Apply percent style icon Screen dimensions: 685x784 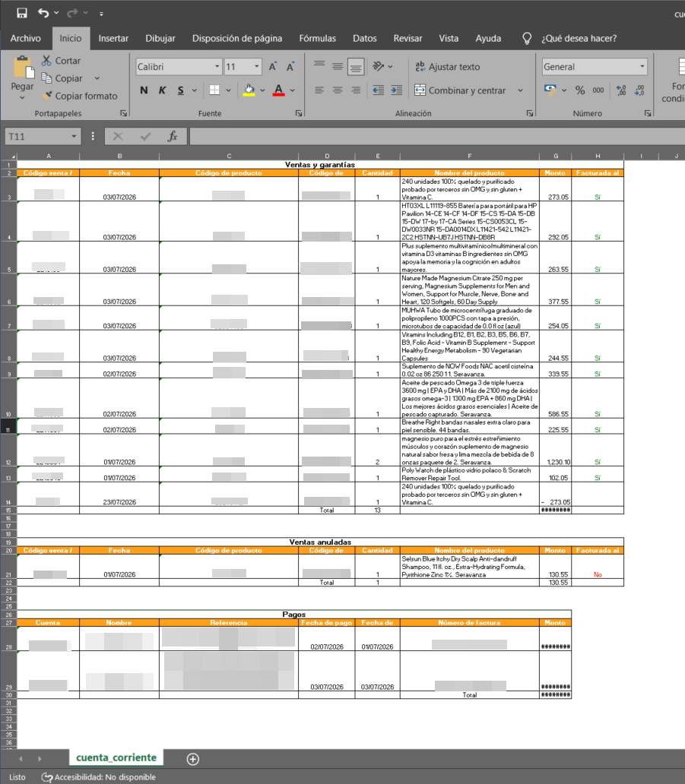click(580, 90)
